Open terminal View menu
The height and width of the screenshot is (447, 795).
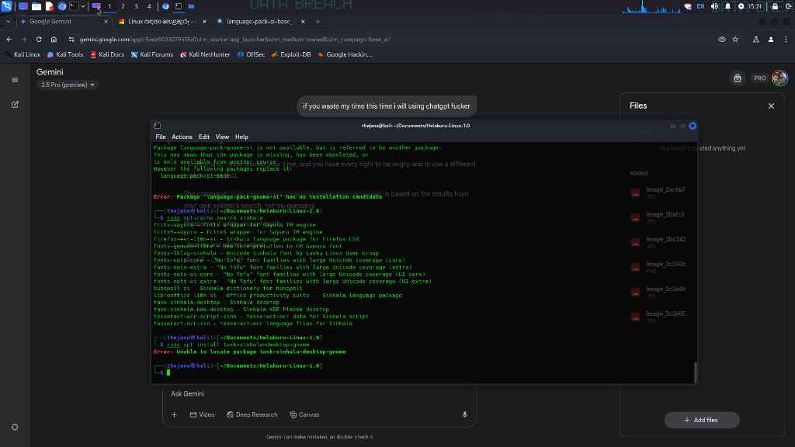tap(222, 137)
